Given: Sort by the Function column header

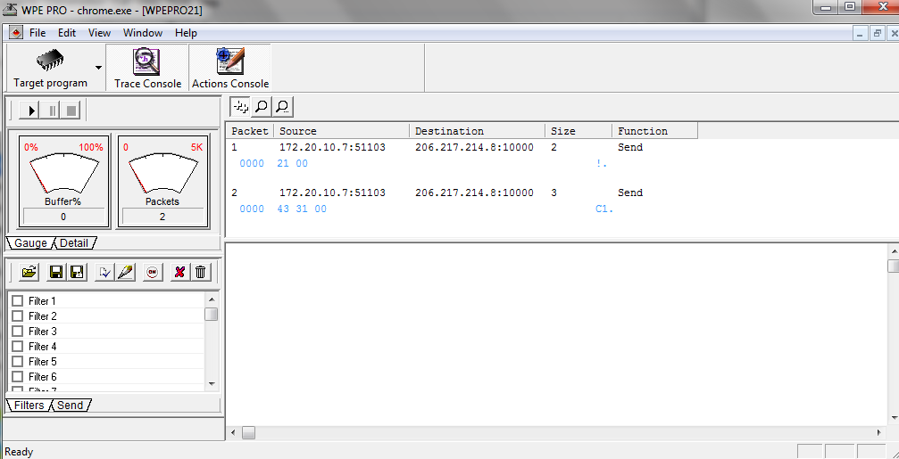Looking at the screenshot, I should (x=654, y=131).
